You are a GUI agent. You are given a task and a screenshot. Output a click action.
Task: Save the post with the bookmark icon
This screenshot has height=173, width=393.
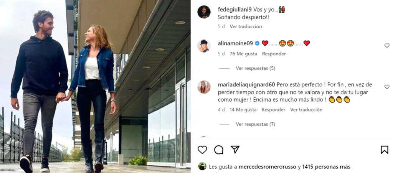(x=385, y=150)
